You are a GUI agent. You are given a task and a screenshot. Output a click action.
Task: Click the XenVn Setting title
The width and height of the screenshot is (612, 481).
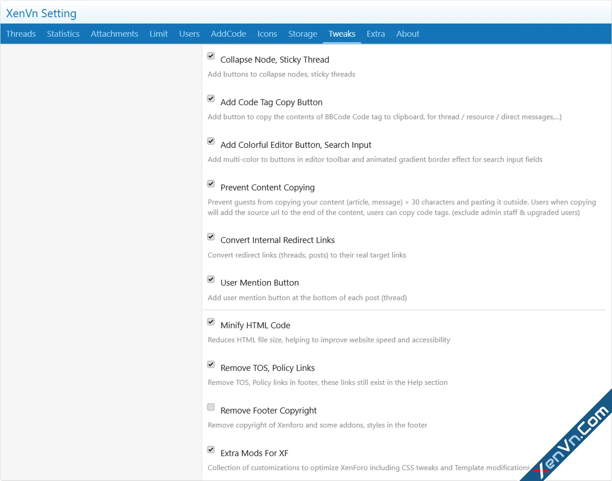41,13
